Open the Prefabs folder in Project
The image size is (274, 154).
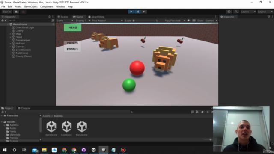point(14,138)
